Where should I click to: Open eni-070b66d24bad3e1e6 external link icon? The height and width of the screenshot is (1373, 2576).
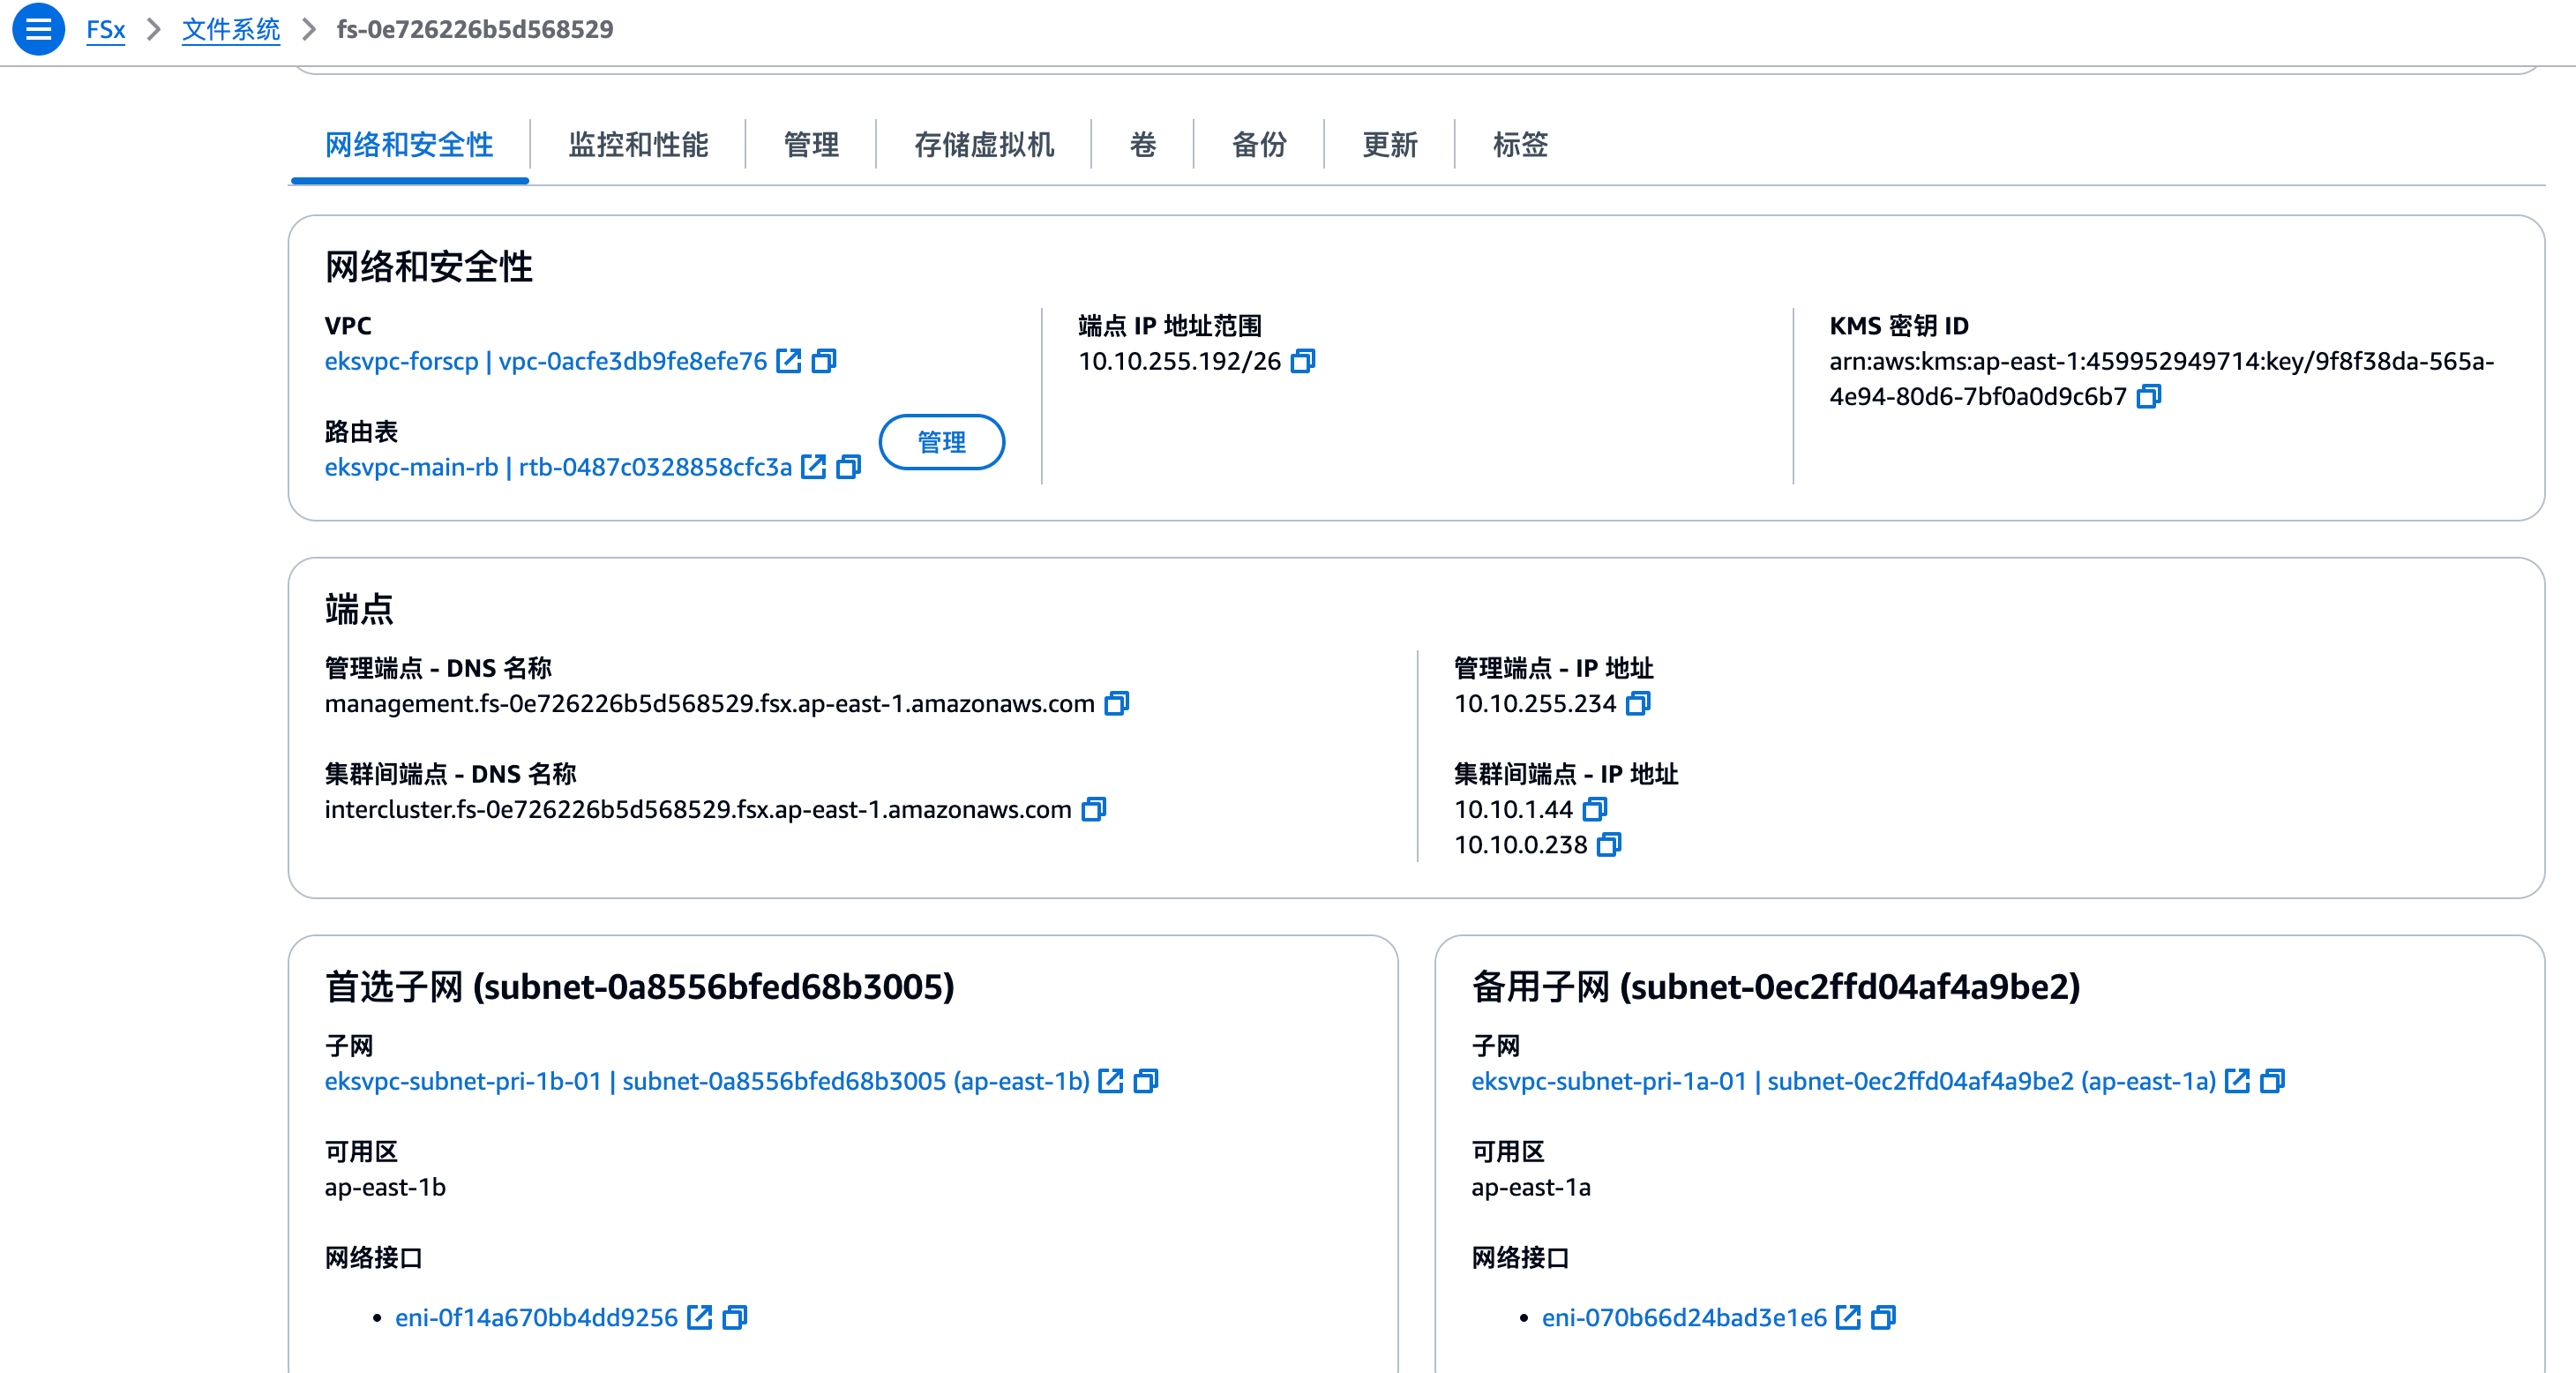1848,1317
